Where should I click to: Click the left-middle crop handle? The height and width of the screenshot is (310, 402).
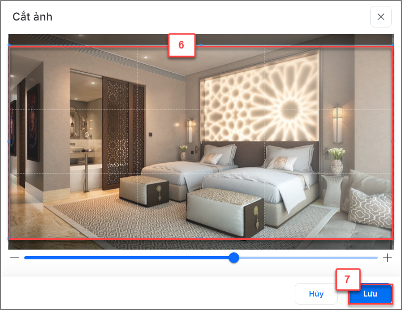pyautogui.click(x=9, y=141)
